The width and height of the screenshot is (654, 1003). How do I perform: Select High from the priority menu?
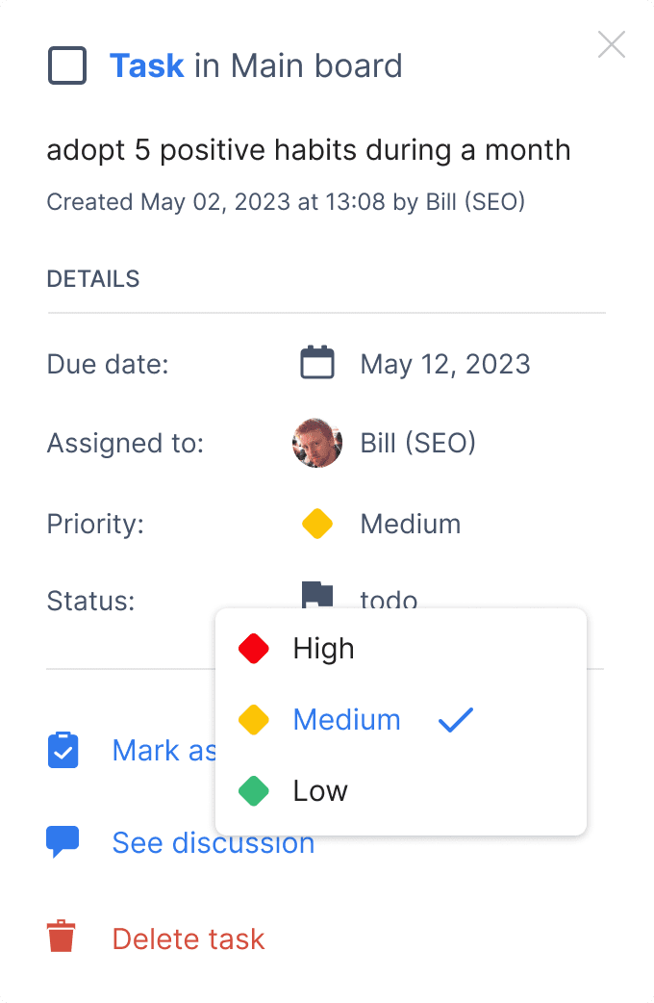point(323,648)
